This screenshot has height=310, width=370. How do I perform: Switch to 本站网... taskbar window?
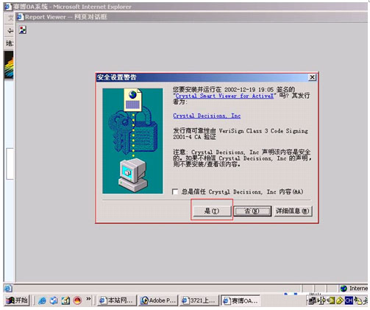(x=117, y=300)
